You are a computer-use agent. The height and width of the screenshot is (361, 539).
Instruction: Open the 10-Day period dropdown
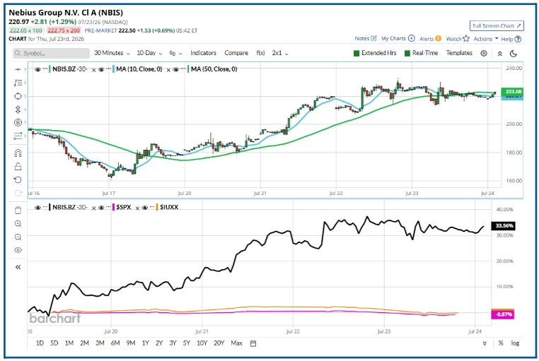[149, 53]
